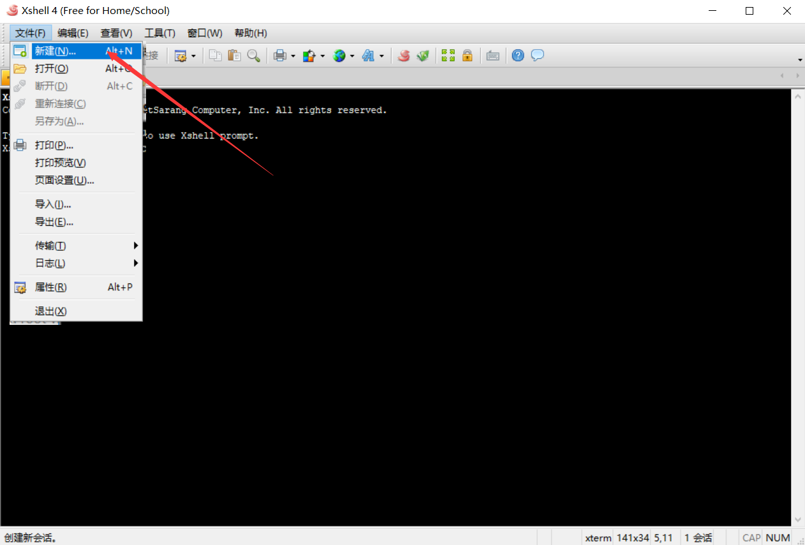The height and width of the screenshot is (545, 805).
Task: Open the 工具(T) menu
Action: click(x=159, y=33)
